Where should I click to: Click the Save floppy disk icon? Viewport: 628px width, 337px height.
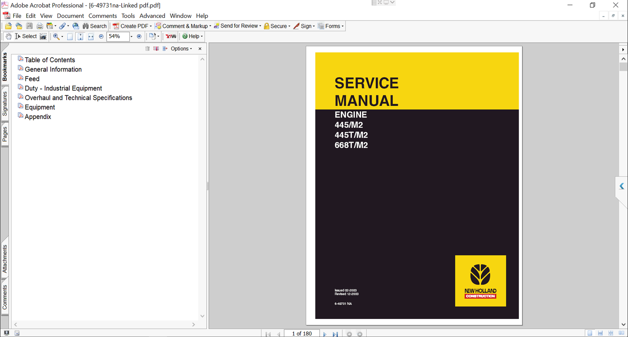29,26
